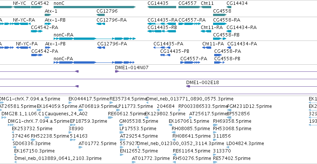Click the LP11773.5prime EST label
Viewport: 317px width, 164px height.
[x=134, y=106]
